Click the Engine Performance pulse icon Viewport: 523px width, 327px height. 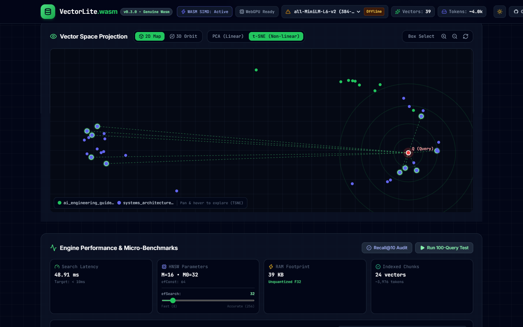tap(53, 248)
